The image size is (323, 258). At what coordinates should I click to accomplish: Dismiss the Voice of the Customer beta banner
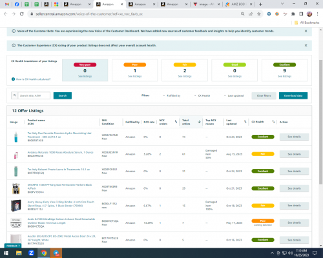click(306, 31)
